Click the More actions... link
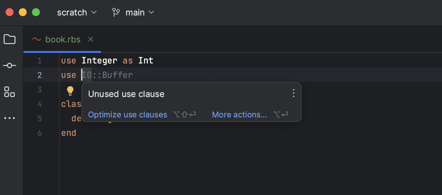Screen dimensions: 442x195 pos(239,115)
